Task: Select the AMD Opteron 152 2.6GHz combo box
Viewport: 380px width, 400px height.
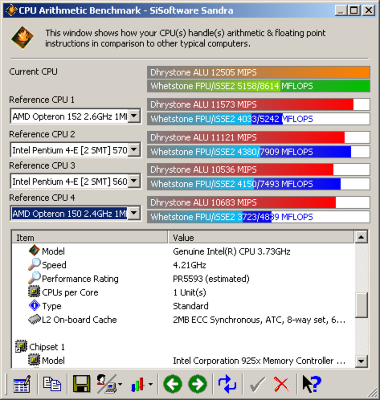Action: [76, 116]
